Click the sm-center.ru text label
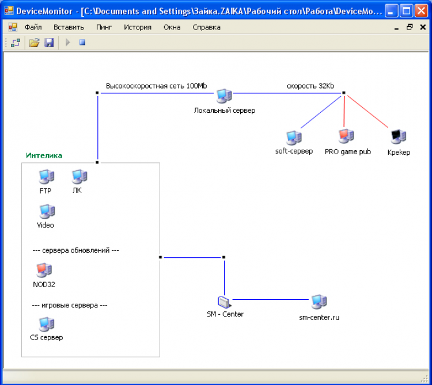The image size is (432, 385). tap(319, 317)
